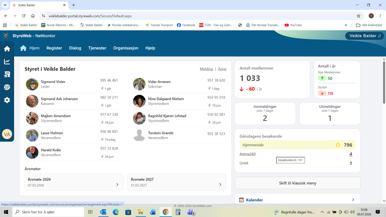
Task: Open the Arena360 link
Action: [x=247, y=154]
